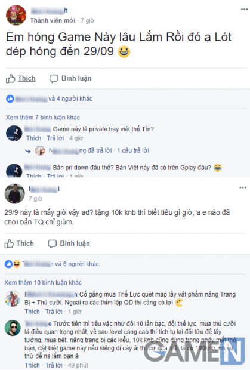Open the sunglasses commenter's avatar
Screen dimensions: 250x370
tap(13, 328)
